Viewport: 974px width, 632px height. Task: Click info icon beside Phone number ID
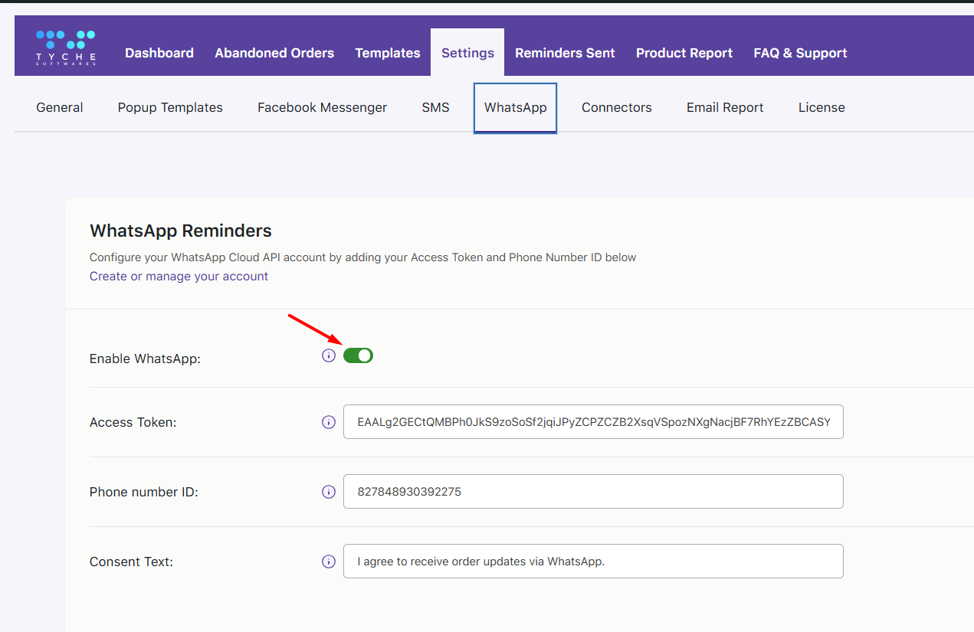329,492
